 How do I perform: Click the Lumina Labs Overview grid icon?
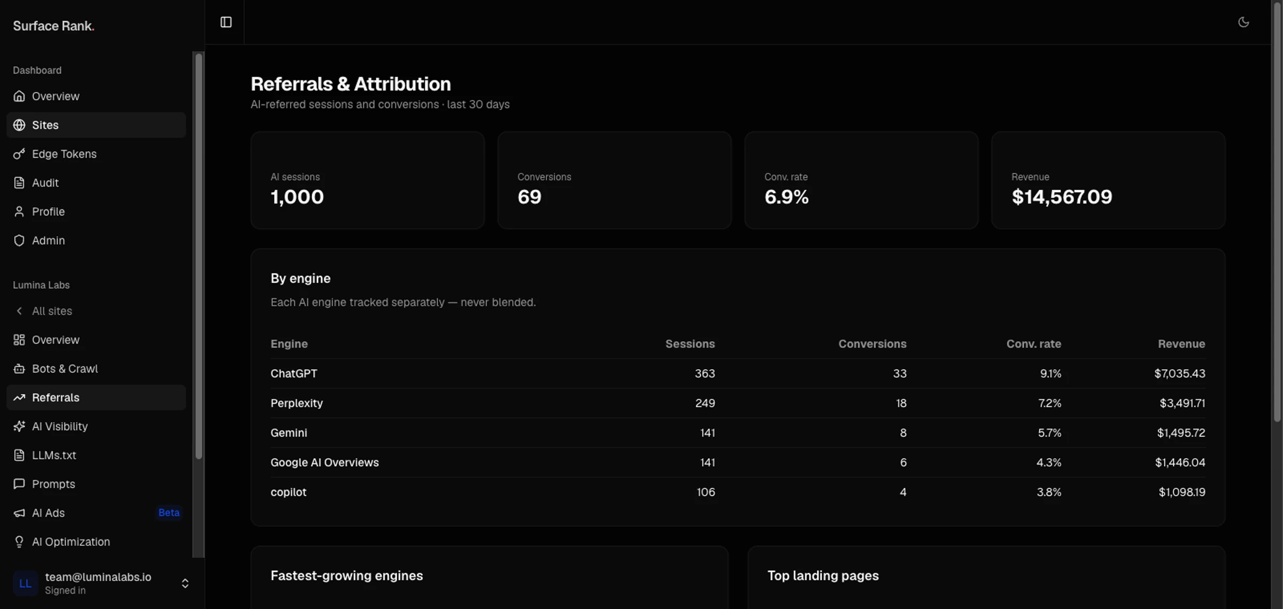point(19,340)
